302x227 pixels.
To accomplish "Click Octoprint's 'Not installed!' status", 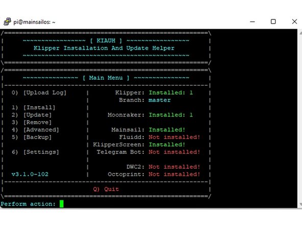I will [174, 174].
